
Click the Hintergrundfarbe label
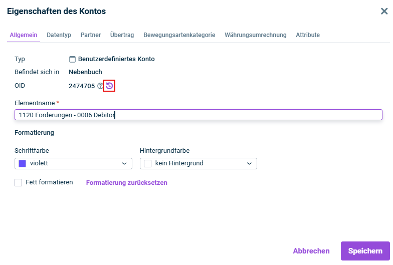(164, 150)
